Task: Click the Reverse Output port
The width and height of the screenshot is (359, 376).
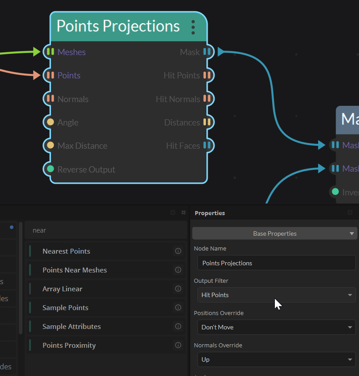Action: pyautogui.click(x=50, y=169)
